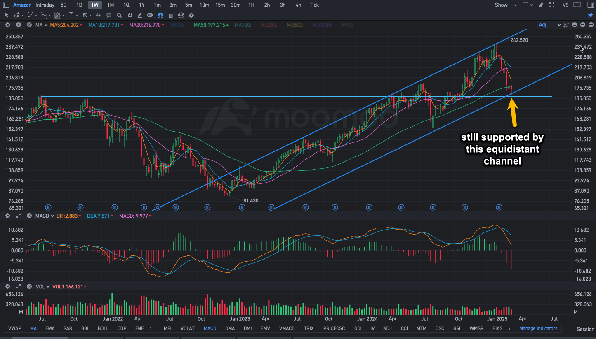This screenshot has width=596, height=339.
Task: Click the Amazon stock name
Action: tap(22, 5)
